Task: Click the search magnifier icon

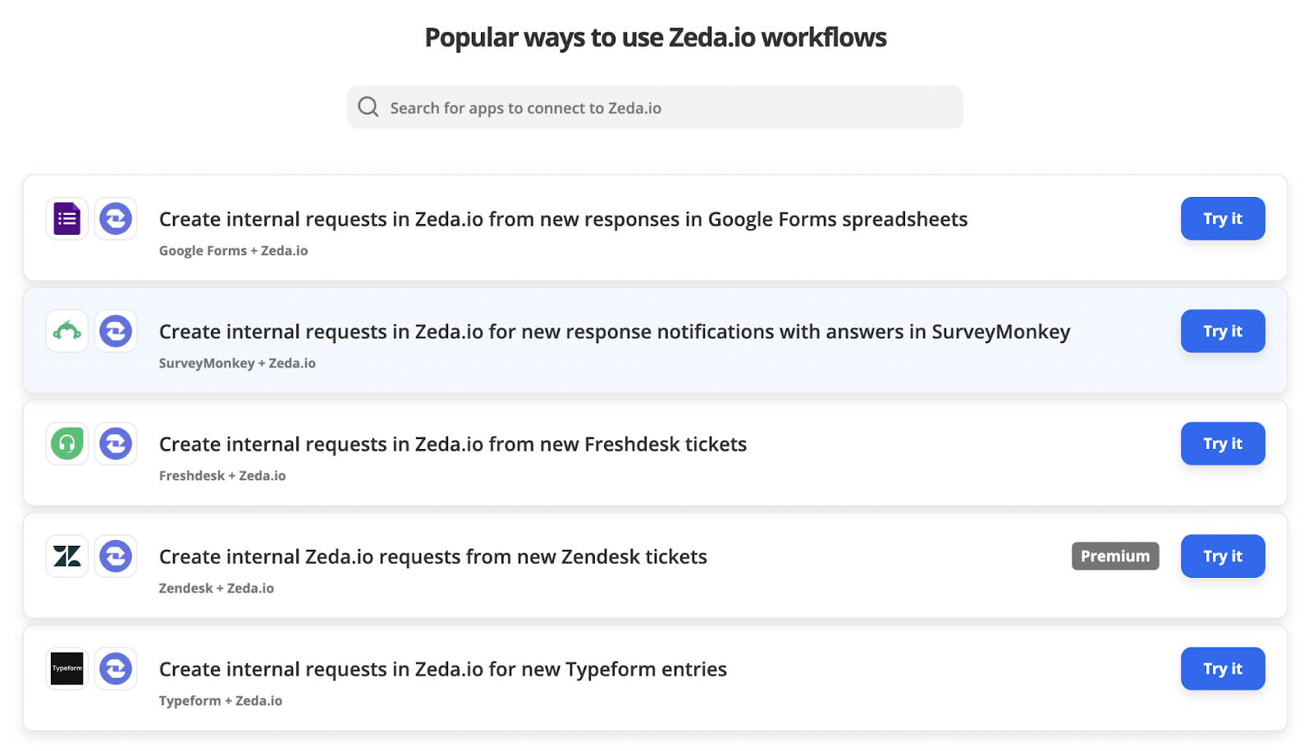Action: (x=368, y=108)
